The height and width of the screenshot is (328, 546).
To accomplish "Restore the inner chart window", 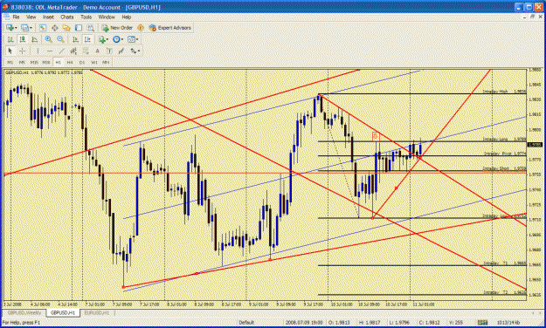I will (x=532, y=17).
